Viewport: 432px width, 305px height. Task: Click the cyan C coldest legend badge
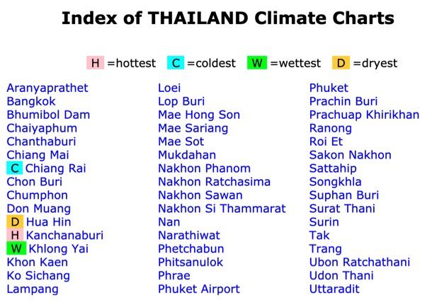[x=176, y=63]
